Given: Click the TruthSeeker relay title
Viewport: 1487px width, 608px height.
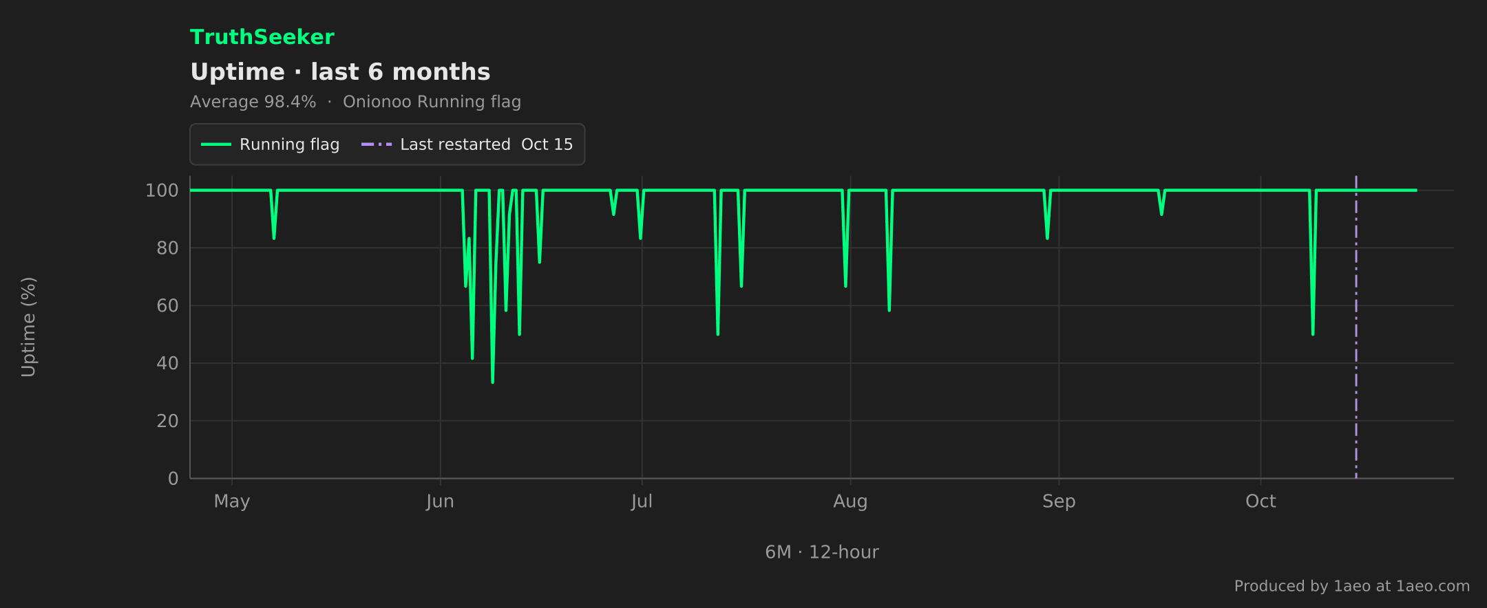Looking at the screenshot, I should 262,37.
